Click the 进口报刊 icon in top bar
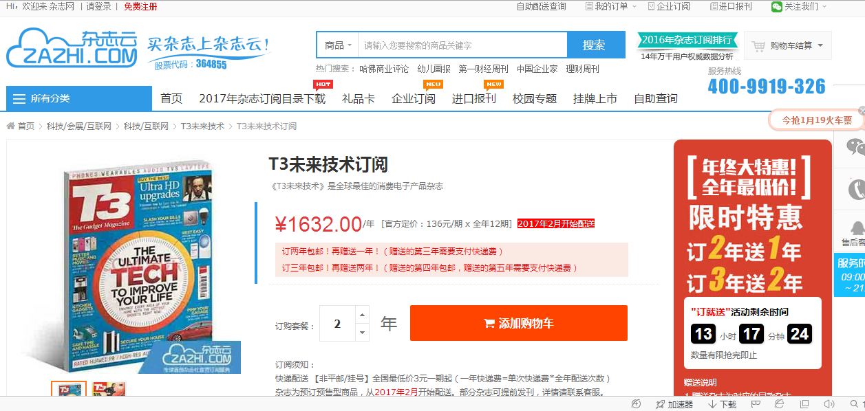 tap(714, 6)
